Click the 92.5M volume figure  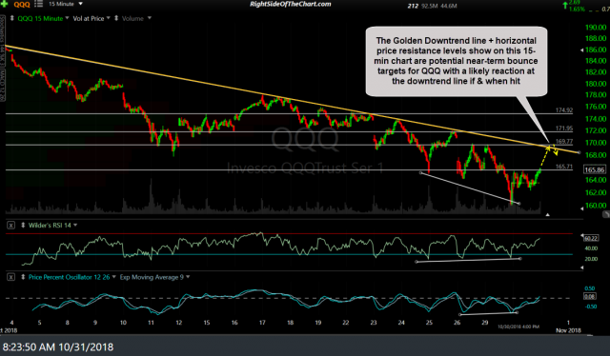pos(430,6)
